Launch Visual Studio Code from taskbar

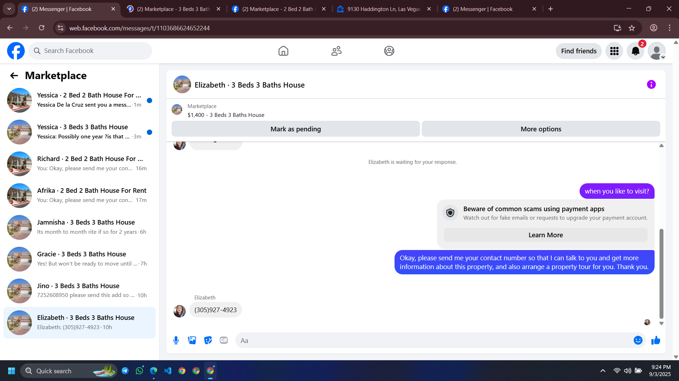coord(168,371)
